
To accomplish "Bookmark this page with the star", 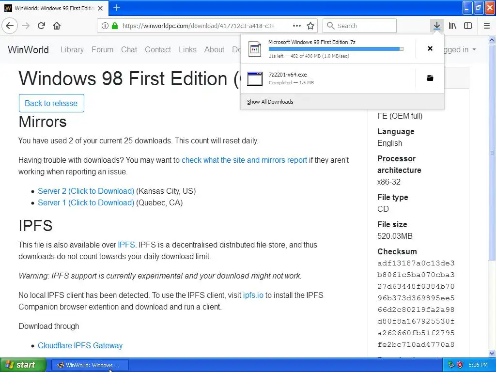I will [x=310, y=26].
